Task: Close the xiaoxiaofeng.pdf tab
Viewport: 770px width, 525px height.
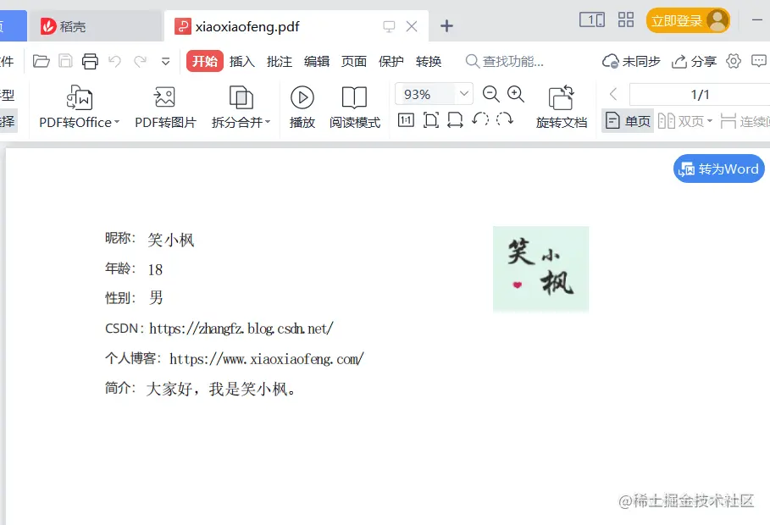Action: (x=412, y=26)
